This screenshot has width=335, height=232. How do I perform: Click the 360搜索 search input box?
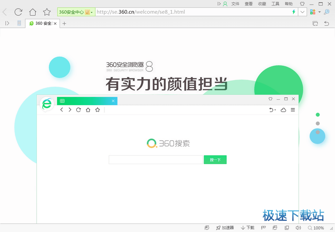pos(156,160)
